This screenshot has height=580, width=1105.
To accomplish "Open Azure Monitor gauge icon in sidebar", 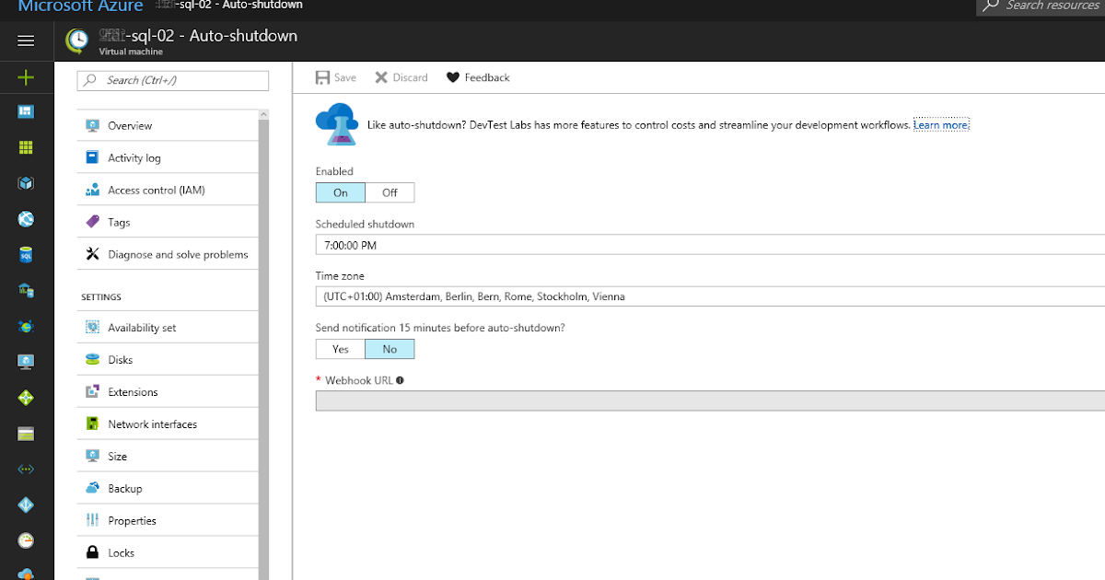I will 26,540.
